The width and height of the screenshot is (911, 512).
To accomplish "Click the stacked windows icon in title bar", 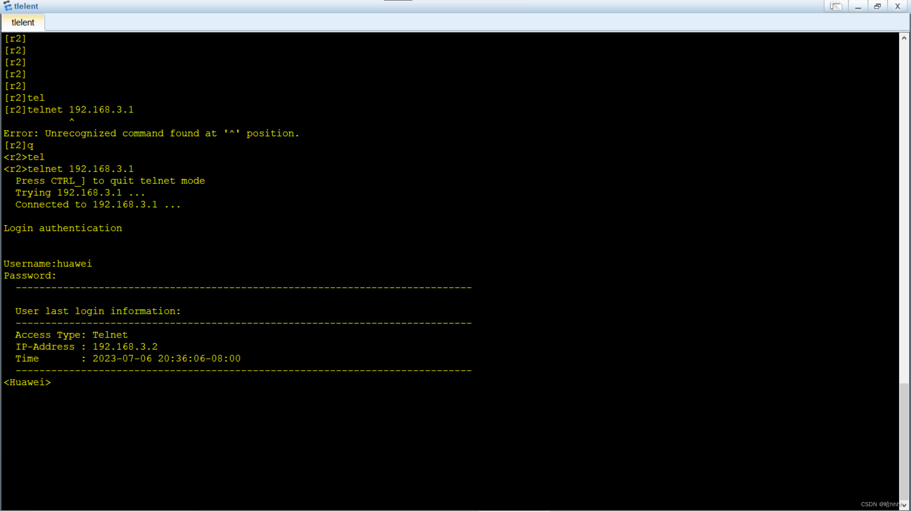I will click(x=836, y=6).
